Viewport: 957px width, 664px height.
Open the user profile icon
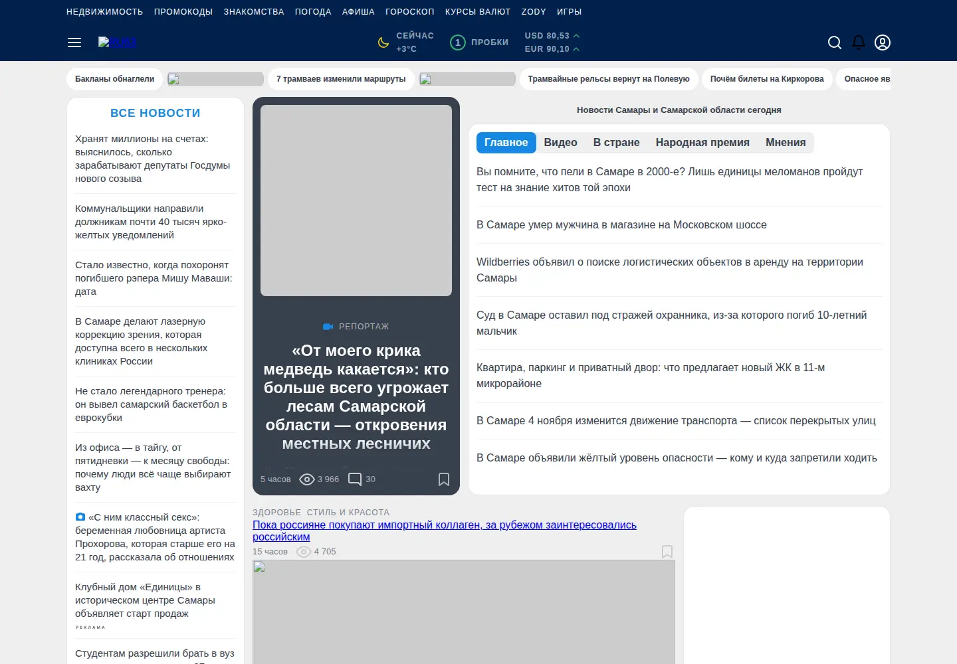[x=883, y=42]
